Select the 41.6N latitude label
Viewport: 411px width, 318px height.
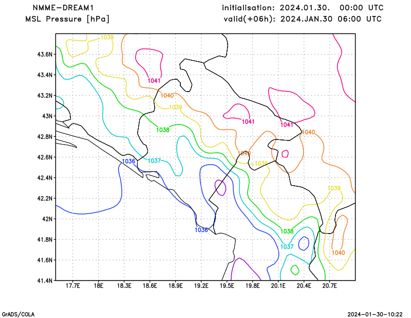point(45,260)
